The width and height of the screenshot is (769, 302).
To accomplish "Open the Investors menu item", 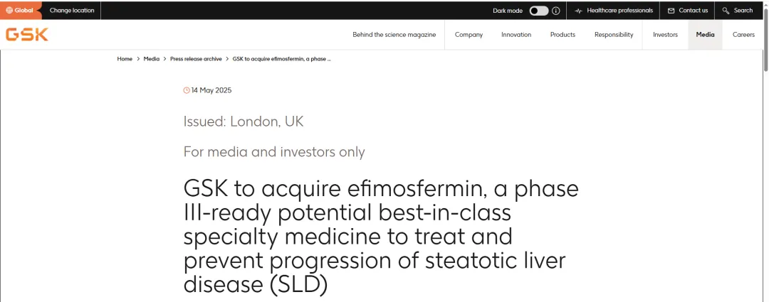I will [x=665, y=35].
